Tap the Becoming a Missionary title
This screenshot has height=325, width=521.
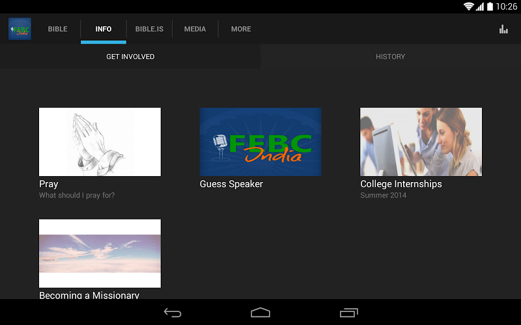[89, 295]
